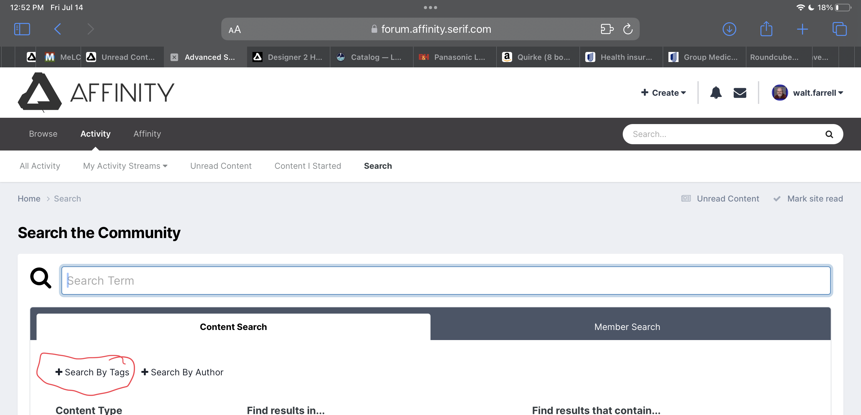Click Unread Content link near Mark site read
The width and height of the screenshot is (861, 415).
(720, 199)
